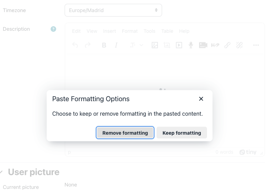Screen dimensions: 273x192
Task: Toggle Bold text formatting
Action: [104, 45]
